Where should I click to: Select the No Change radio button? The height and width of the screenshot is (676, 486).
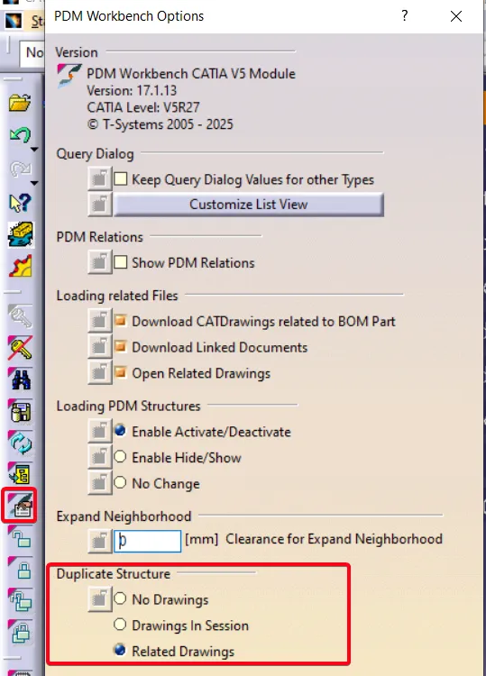tap(120, 482)
